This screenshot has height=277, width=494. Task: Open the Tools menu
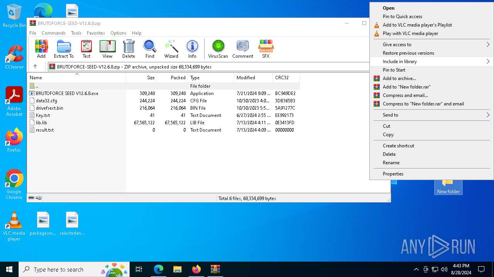pos(76,33)
